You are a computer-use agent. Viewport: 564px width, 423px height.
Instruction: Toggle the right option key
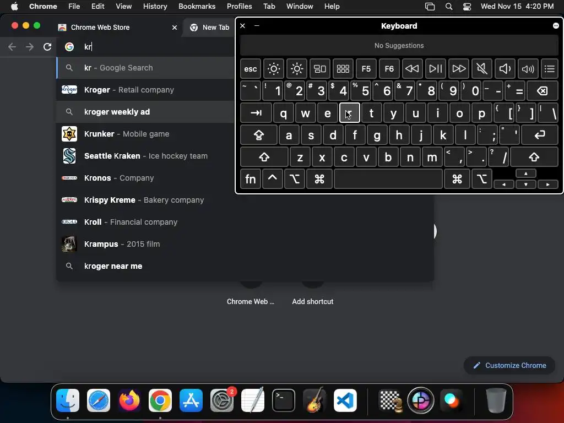pos(482,179)
